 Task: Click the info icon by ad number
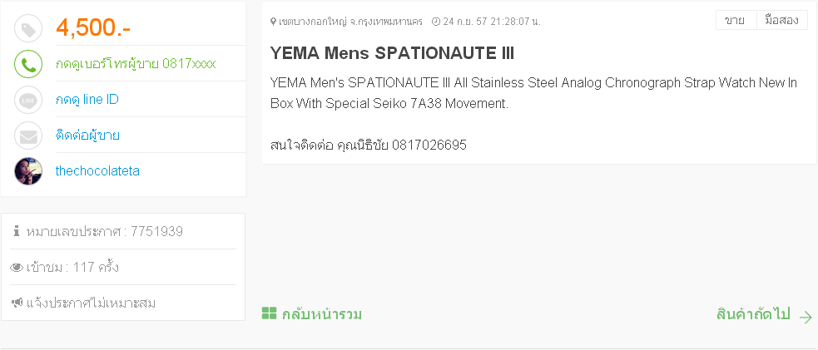(17, 231)
